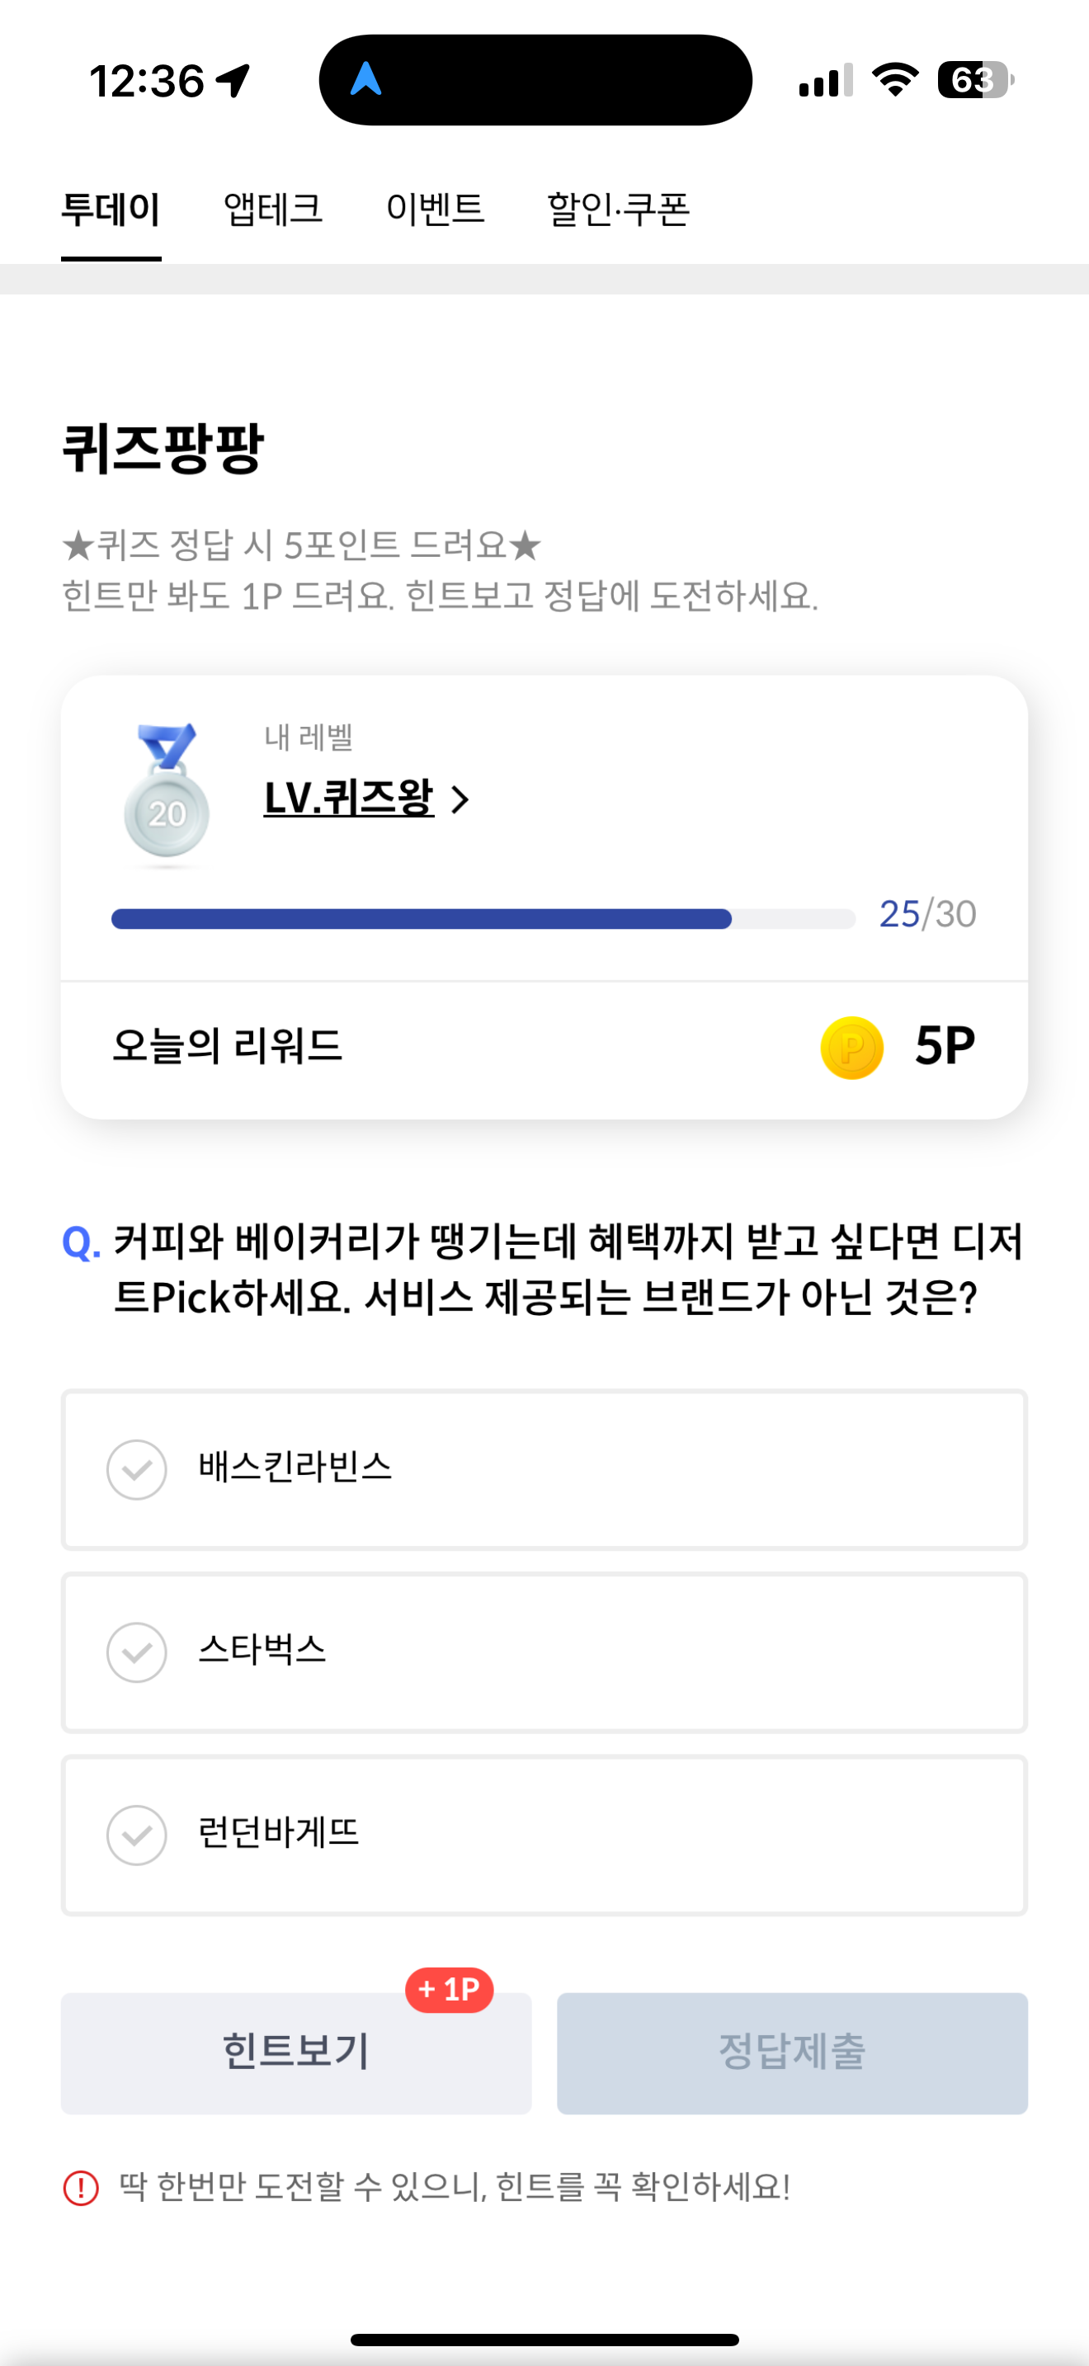Tap the battery indicator showing 63
1089x2366 pixels.
pos(975,79)
